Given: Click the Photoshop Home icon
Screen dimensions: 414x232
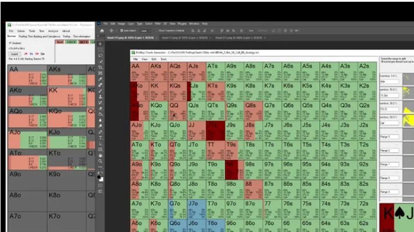Looking at the screenshot, I should 102,31.
